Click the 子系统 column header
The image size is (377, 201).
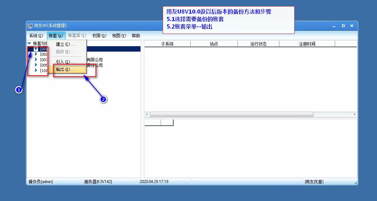(167, 44)
